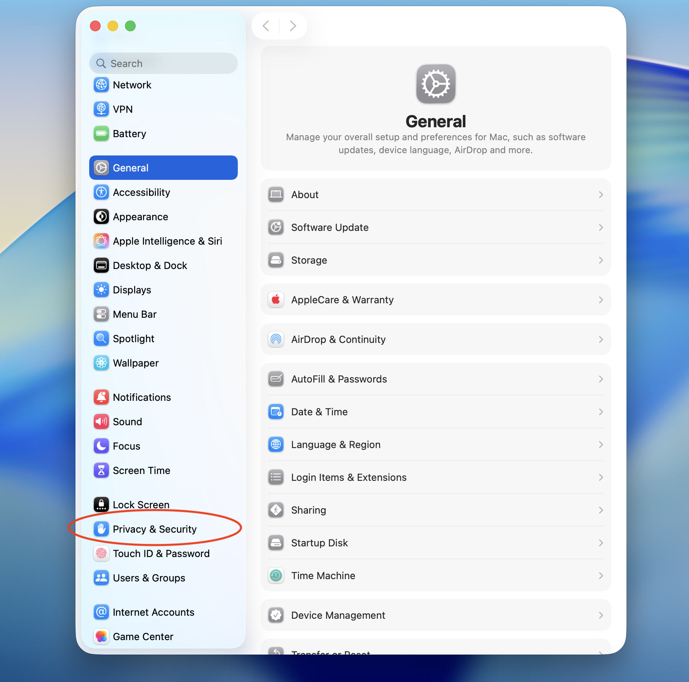Click the chevron on Device Management row

click(x=601, y=615)
